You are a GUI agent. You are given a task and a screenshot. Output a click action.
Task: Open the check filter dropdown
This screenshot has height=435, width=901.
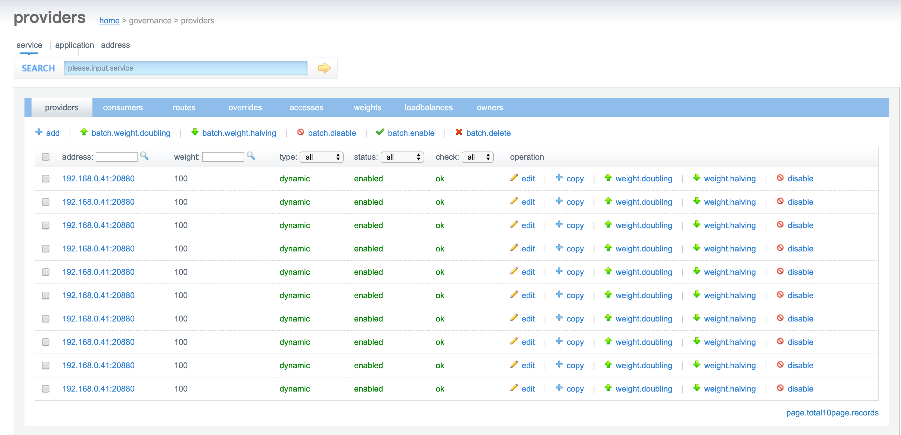[477, 157]
